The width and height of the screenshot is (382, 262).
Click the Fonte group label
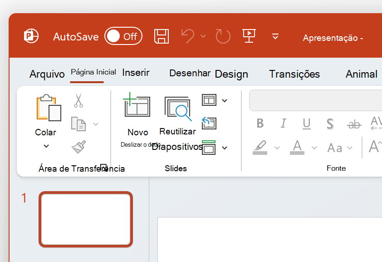pos(336,168)
